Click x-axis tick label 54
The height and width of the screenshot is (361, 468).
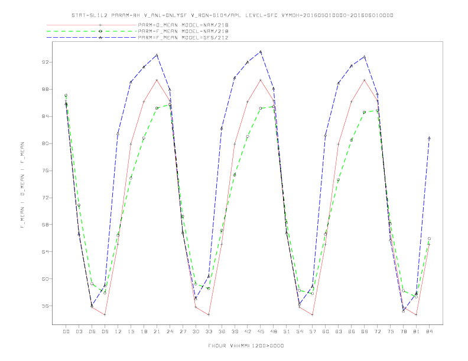click(x=300, y=332)
